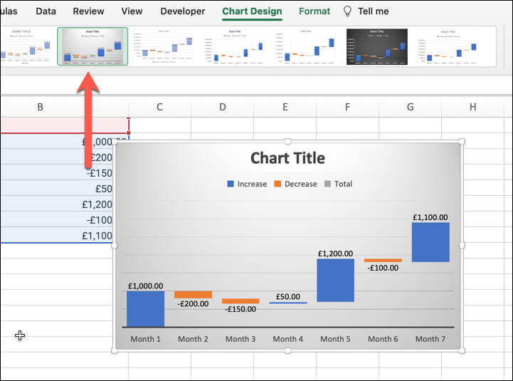
Task: Select the highlighted gray gradient chart style
Action: pos(92,46)
